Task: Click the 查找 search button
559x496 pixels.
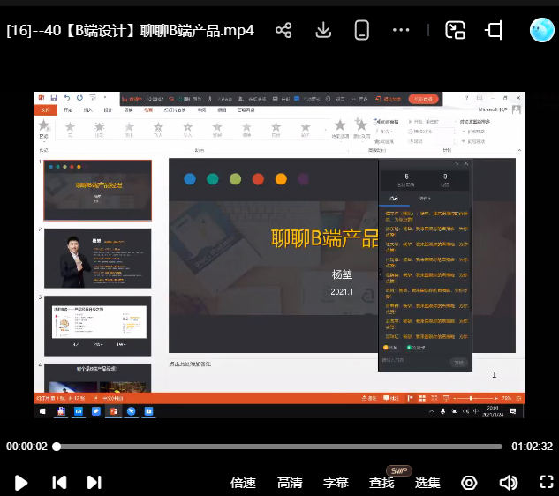Action: coord(381,483)
